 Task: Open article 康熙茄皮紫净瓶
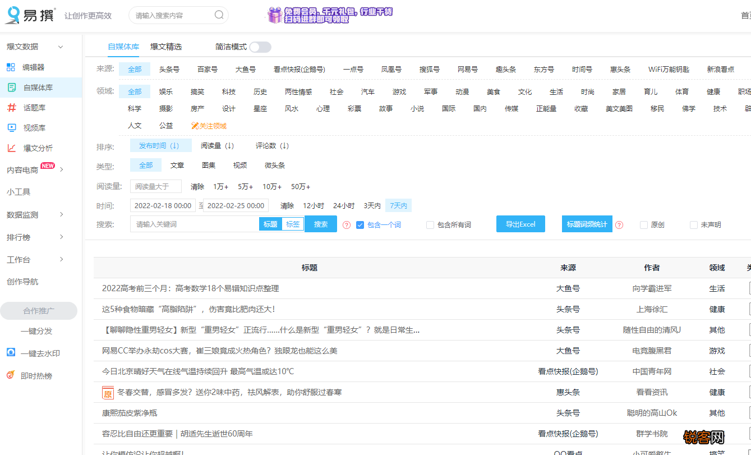click(x=130, y=413)
